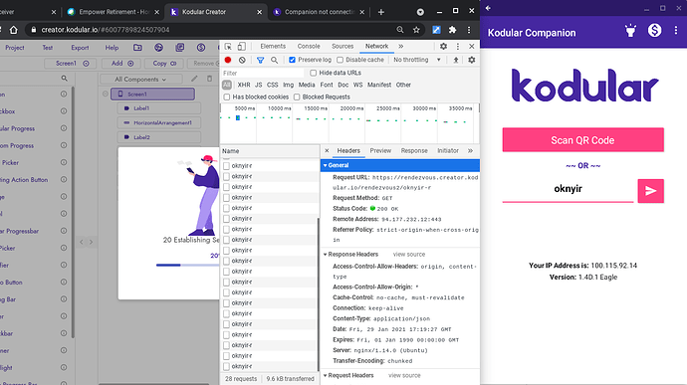
Task: Show more request detail tabs chevron
Action: coord(470,150)
